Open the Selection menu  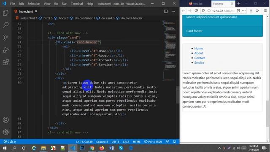pyautogui.click(x=34, y=4)
